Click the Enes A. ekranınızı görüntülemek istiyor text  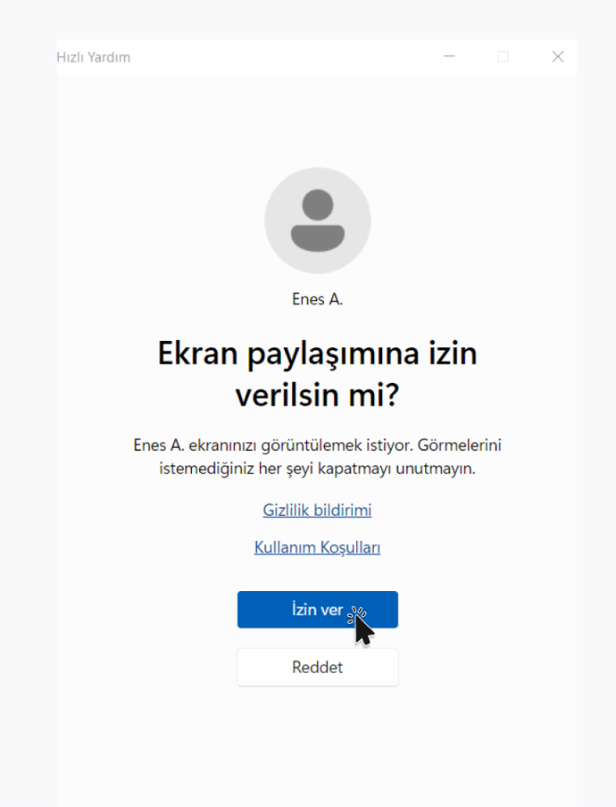pyautogui.click(x=273, y=445)
